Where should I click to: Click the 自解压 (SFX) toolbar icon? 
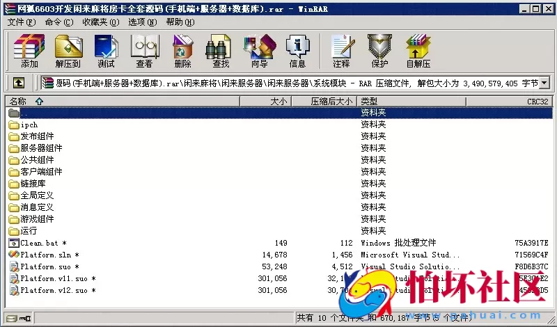[x=418, y=51]
